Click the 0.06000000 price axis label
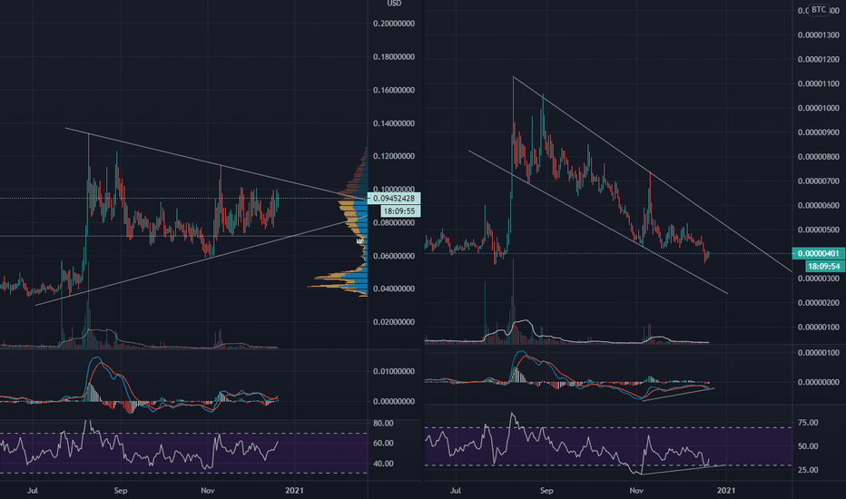The image size is (846, 499). point(394,256)
